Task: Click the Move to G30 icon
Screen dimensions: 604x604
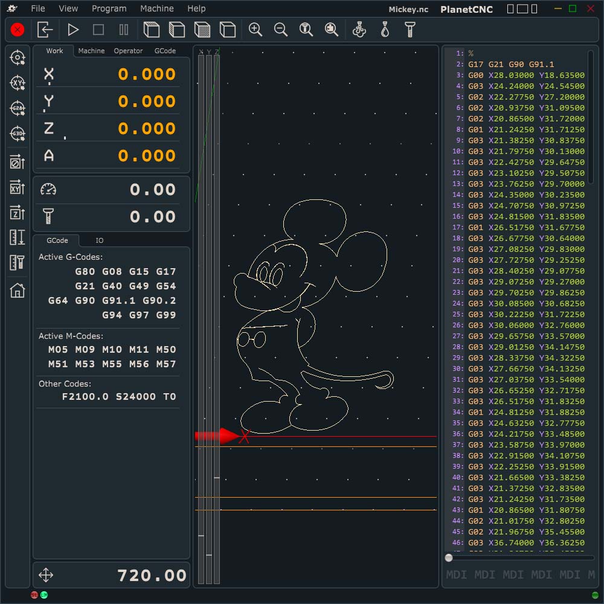Action: coord(18,134)
